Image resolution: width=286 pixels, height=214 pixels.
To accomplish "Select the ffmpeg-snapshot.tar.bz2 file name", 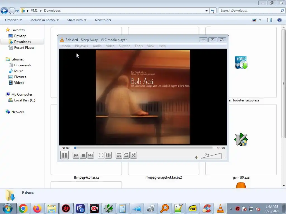I will pyautogui.click(x=164, y=177).
